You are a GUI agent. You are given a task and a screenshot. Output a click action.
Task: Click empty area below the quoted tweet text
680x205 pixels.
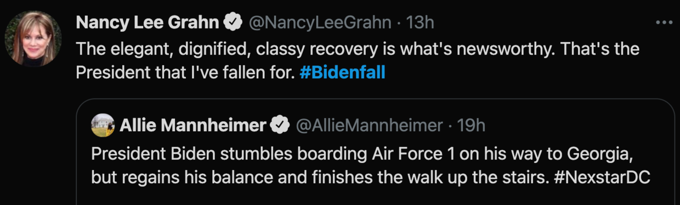coord(375,197)
